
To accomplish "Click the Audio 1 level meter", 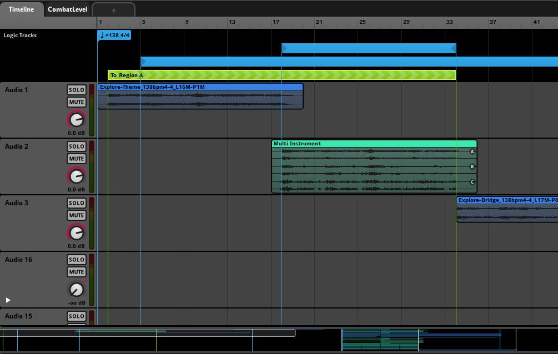I will tap(92, 110).
